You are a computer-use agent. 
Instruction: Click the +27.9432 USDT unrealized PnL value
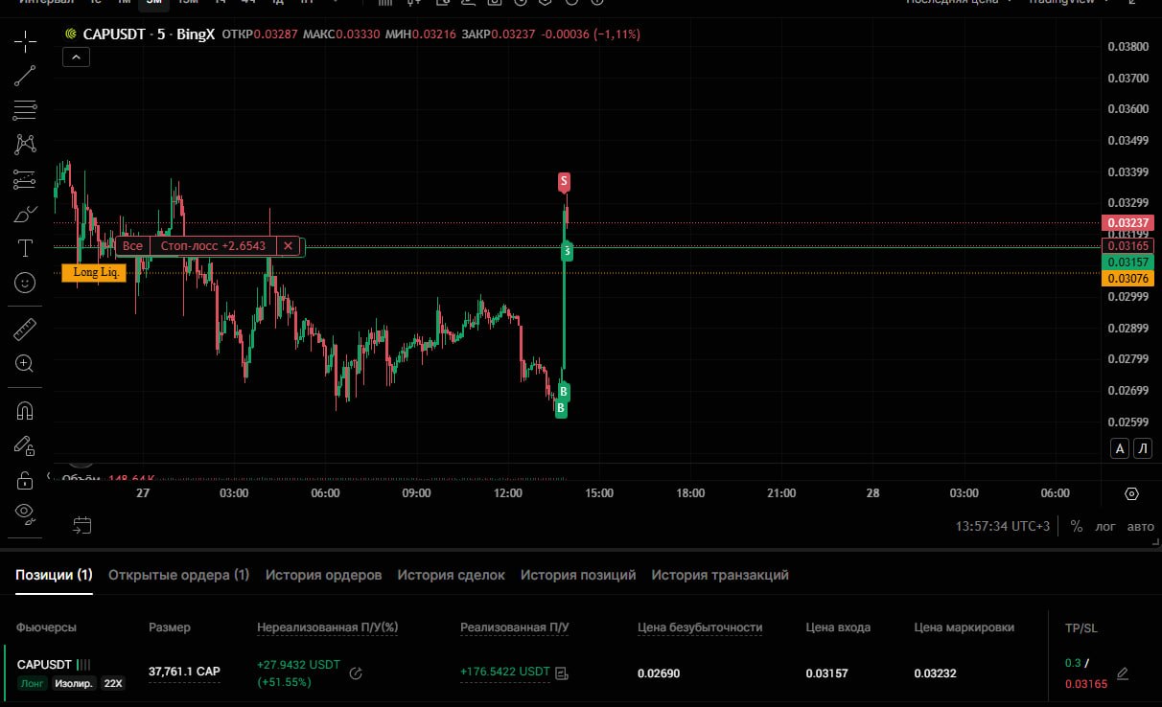coord(298,664)
